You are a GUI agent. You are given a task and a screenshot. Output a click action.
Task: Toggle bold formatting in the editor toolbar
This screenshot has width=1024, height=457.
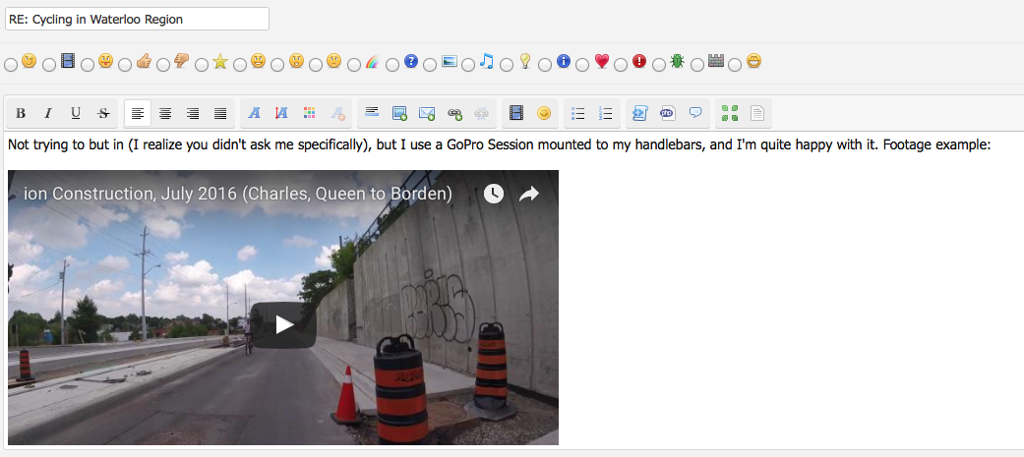point(21,113)
